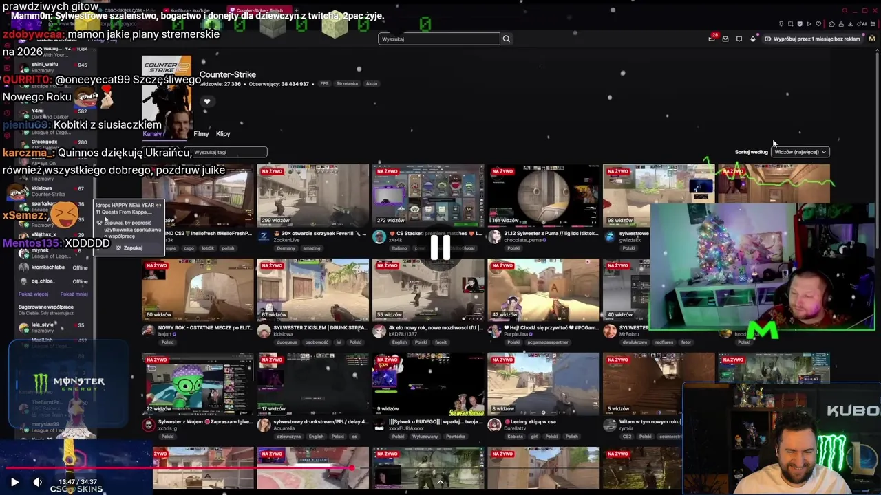The image size is (881, 495).
Task: Open Greekgodx channel in sidebar
Action: point(54,144)
